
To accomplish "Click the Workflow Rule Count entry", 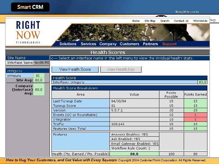I will (x=134, y=148).
